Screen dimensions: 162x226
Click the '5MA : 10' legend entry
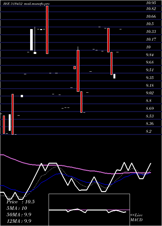(x=17, y=208)
